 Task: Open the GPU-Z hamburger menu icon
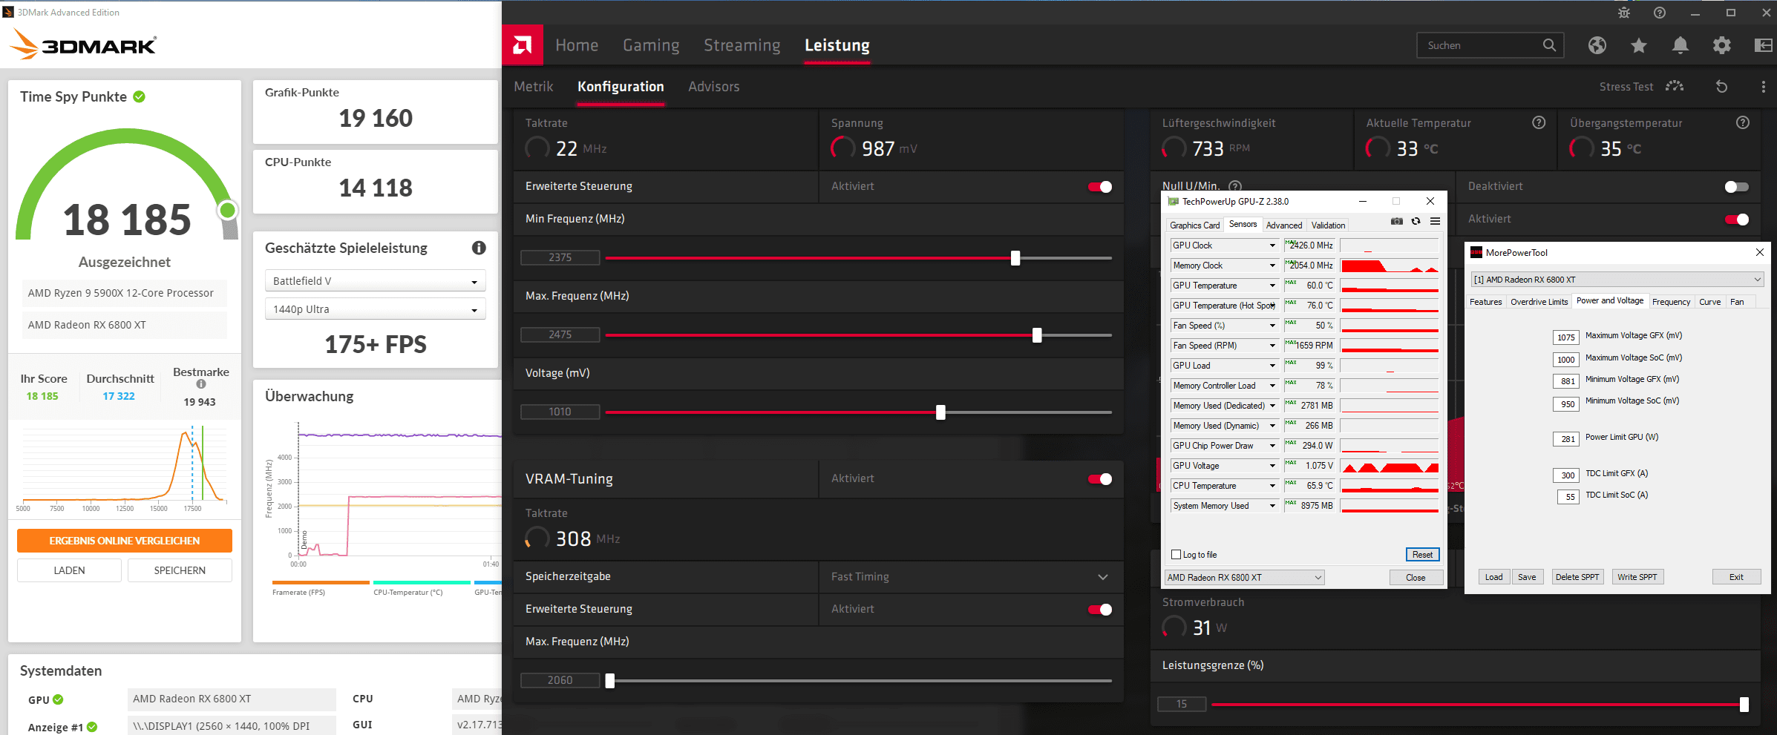pyautogui.click(x=1436, y=221)
